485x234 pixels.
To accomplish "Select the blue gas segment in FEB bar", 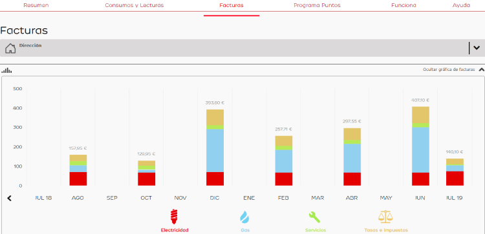I will 284,161.
